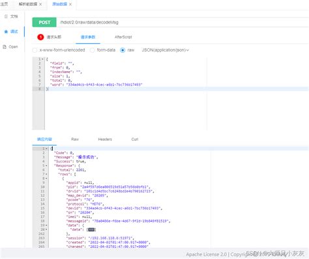
Task: Collapse request body line 1 fold arrow
Action: coord(42,59)
